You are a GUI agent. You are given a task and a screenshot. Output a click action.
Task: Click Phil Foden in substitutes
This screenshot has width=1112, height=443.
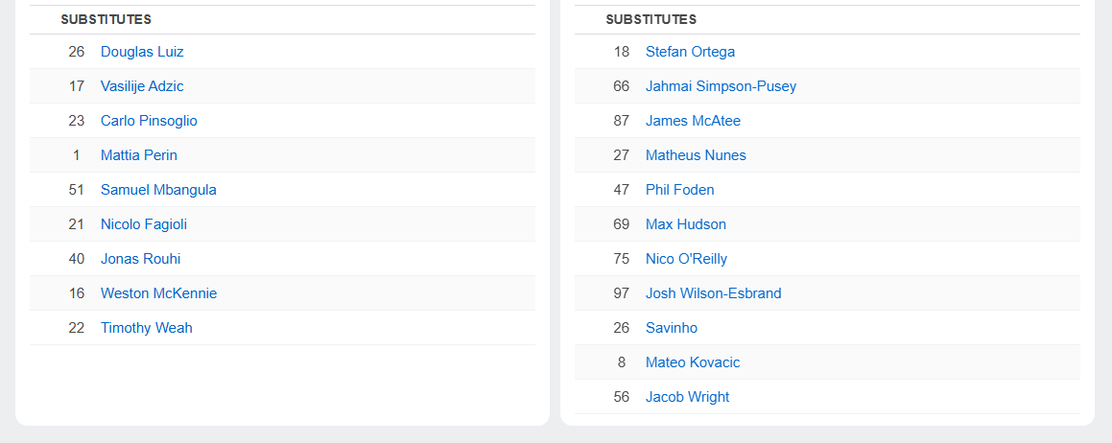[x=680, y=190]
